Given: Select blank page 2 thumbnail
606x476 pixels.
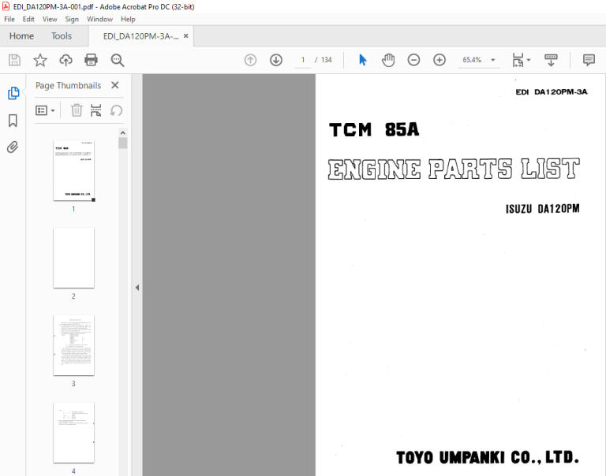Looking at the screenshot, I should click(x=74, y=258).
